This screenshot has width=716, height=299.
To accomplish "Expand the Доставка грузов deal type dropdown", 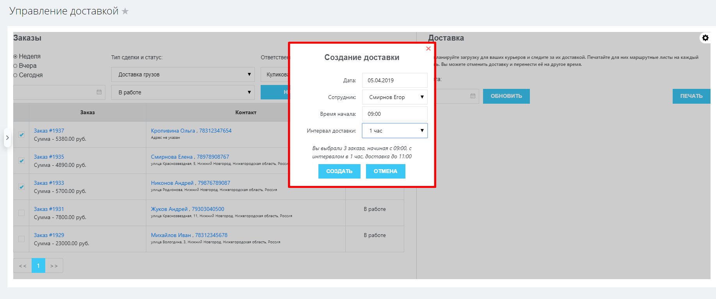I will (183, 74).
